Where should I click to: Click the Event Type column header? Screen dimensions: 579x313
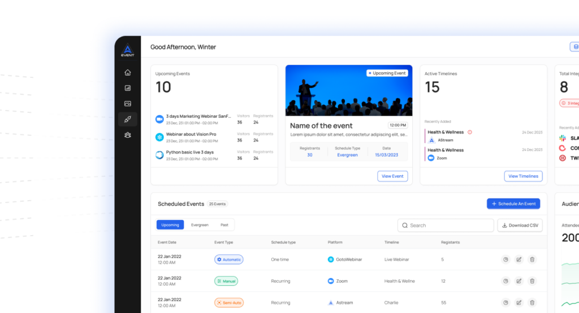(223, 243)
